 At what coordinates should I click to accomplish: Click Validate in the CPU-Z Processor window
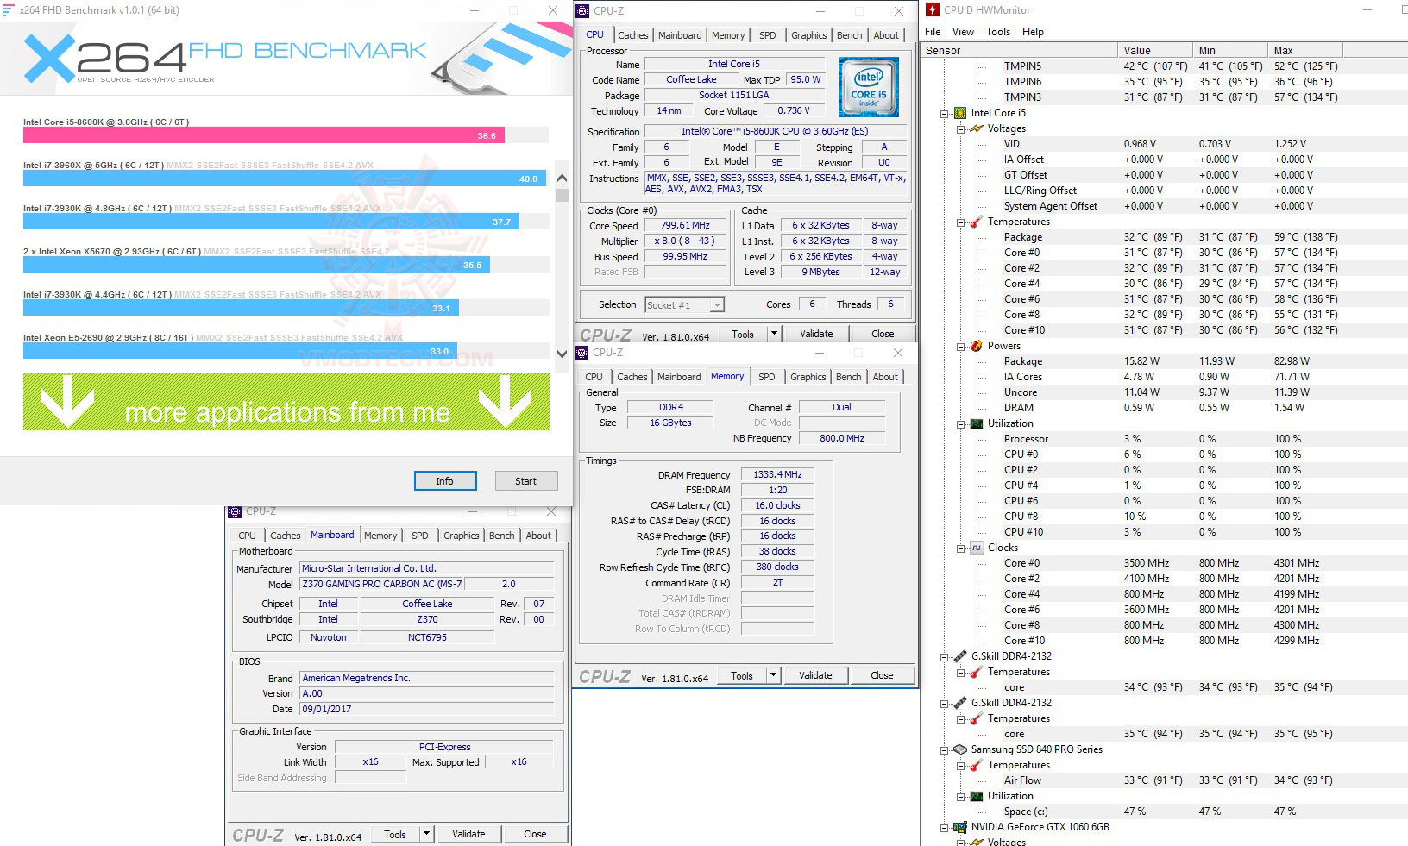coord(816,334)
